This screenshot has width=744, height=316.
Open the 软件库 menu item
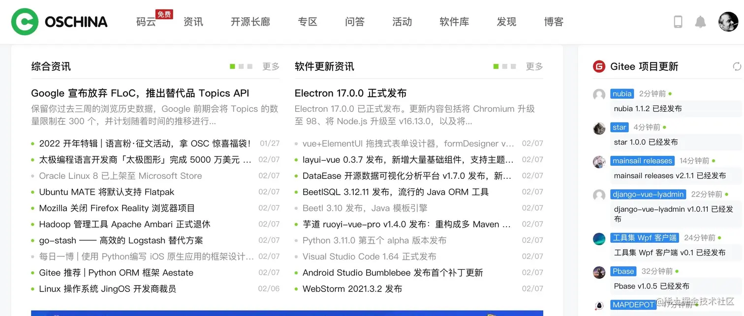pyautogui.click(x=454, y=22)
